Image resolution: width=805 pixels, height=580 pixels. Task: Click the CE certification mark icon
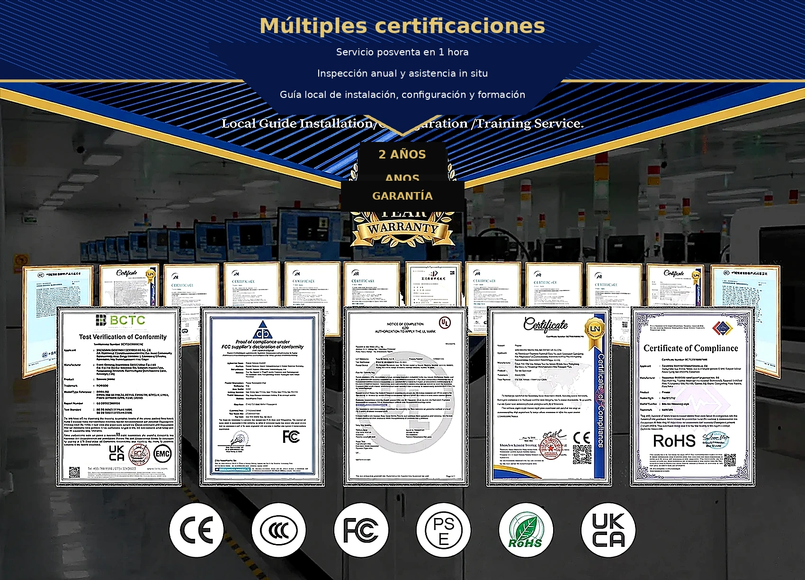click(x=197, y=530)
